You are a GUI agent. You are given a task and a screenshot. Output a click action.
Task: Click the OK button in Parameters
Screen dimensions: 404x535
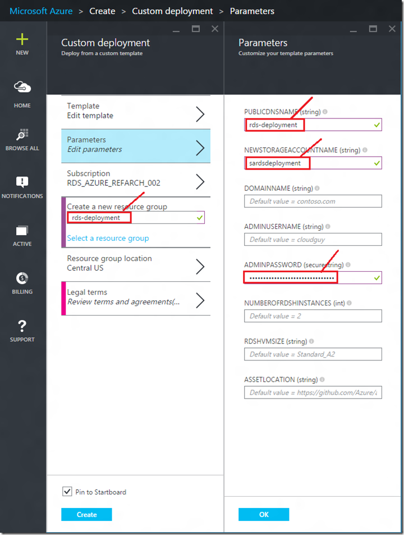pyautogui.click(x=264, y=514)
